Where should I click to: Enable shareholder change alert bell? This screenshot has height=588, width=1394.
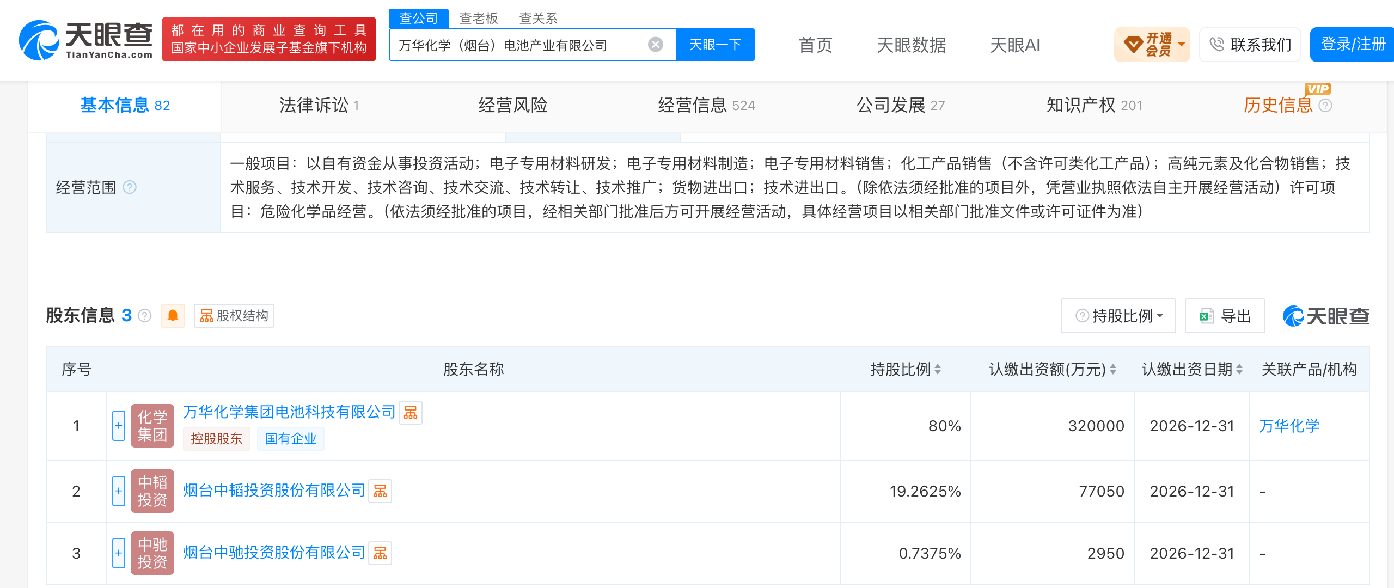pyautogui.click(x=173, y=316)
